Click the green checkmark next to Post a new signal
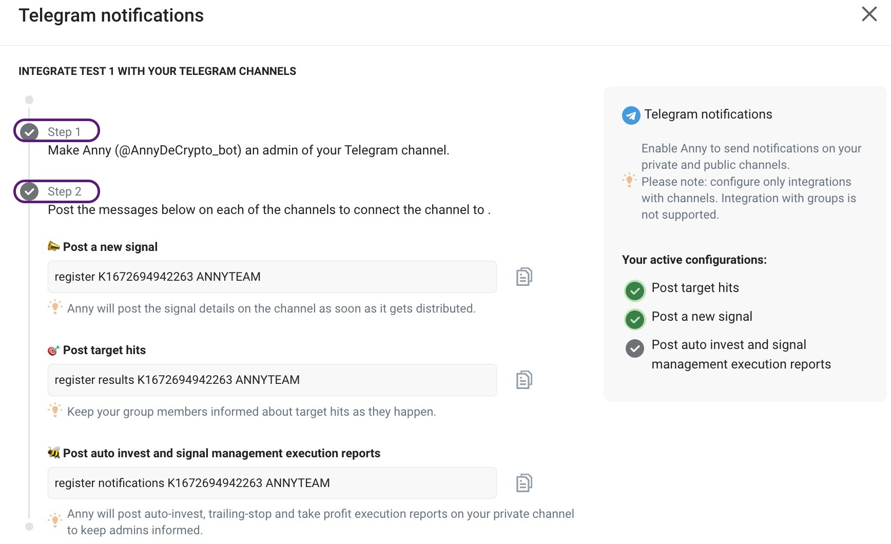The width and height of the screenshot is (891, 544). click(634, 319)
